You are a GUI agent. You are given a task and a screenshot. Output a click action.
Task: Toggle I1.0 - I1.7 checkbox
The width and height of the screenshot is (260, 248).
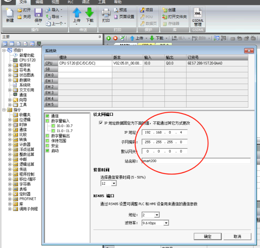click(x=53, y=131)
